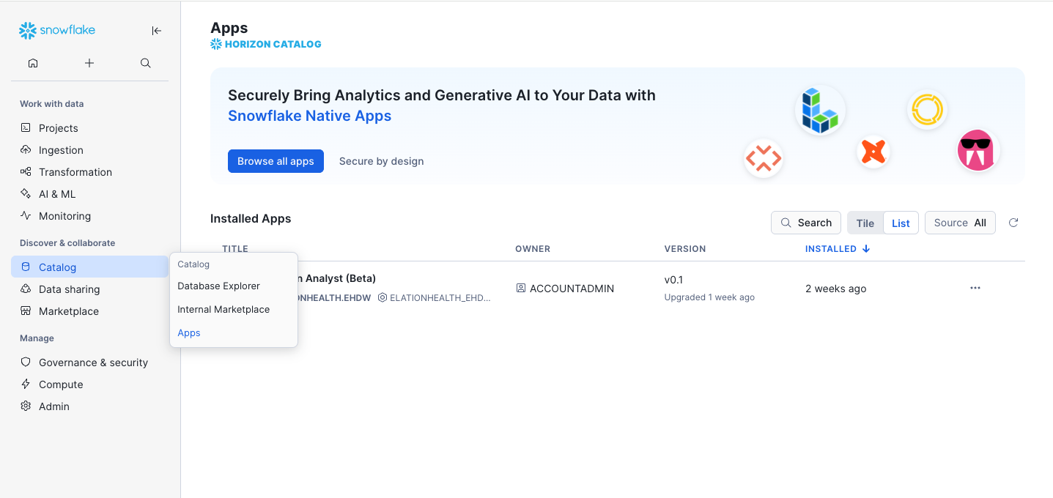
Task: Open Transformation in the sidebar
Action: coord(89,171)
